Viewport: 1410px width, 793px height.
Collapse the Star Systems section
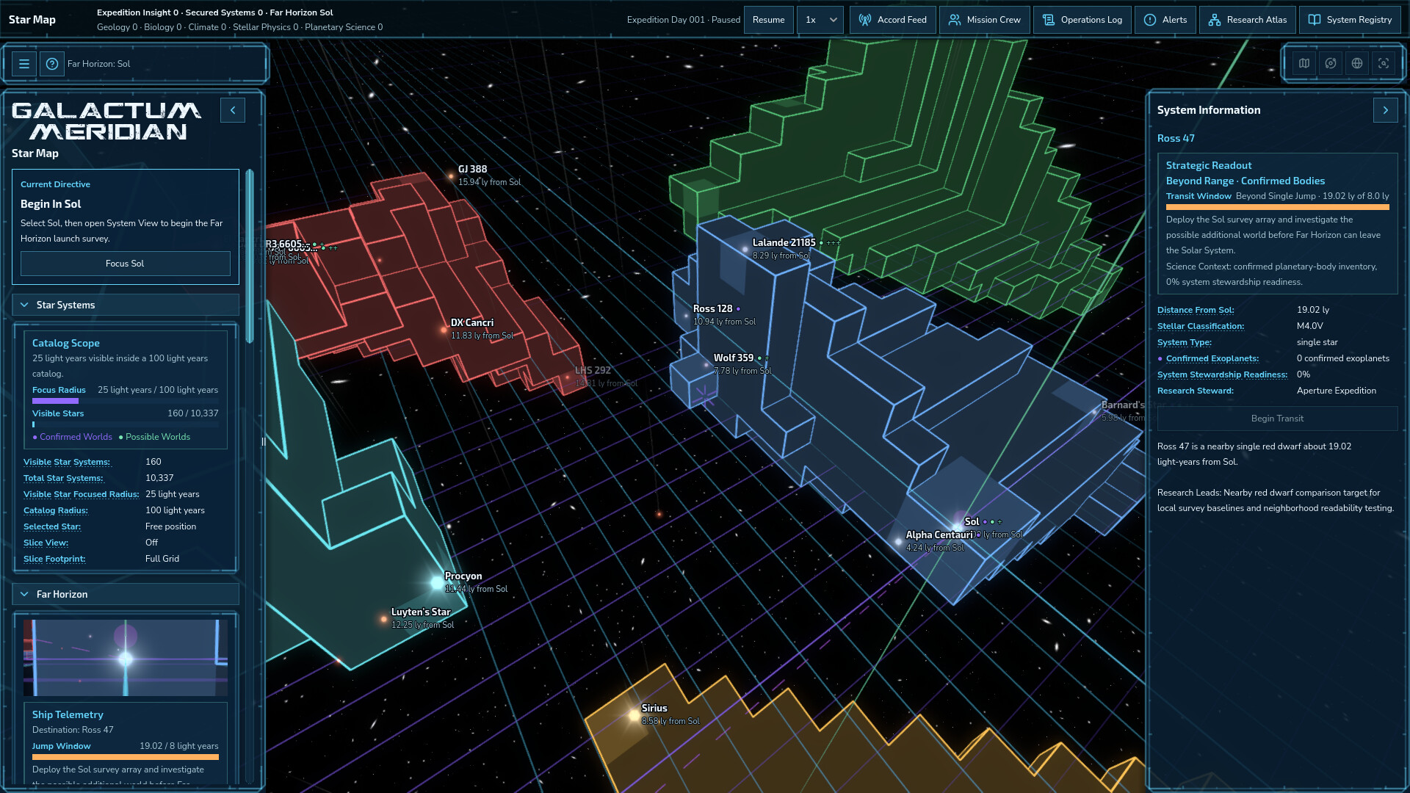pos(126,305)
